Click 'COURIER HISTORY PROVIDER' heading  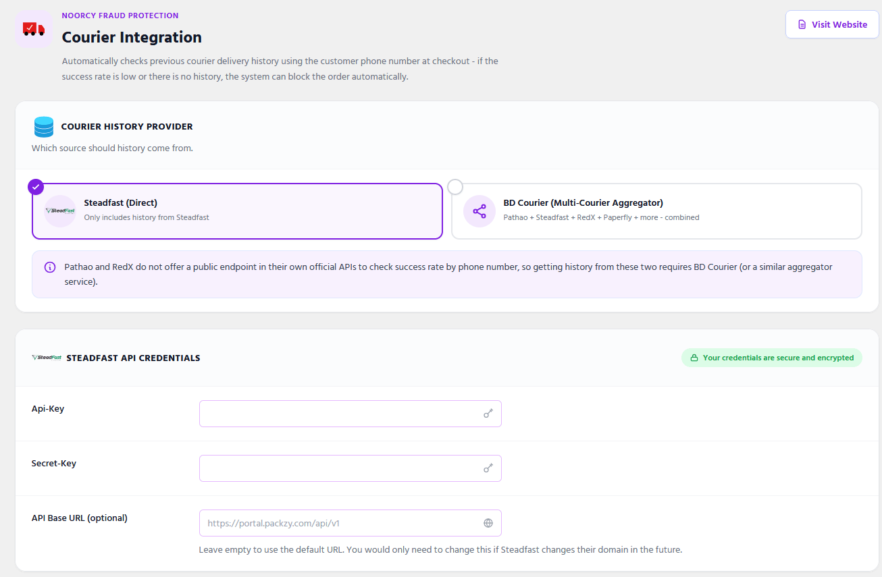tap(127, 126)
